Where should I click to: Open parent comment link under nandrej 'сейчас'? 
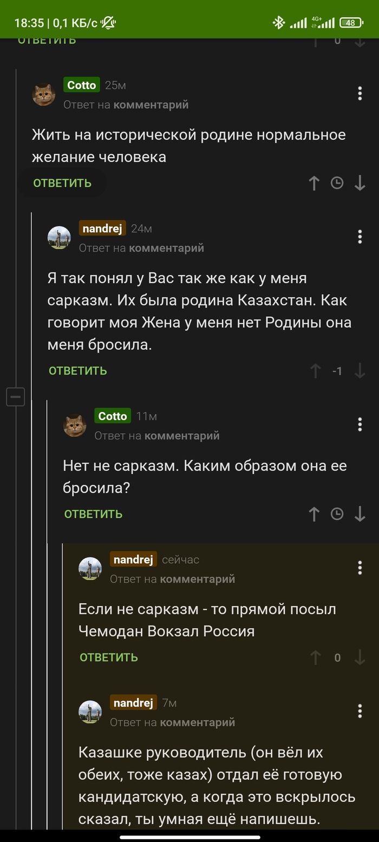point(197,579)
